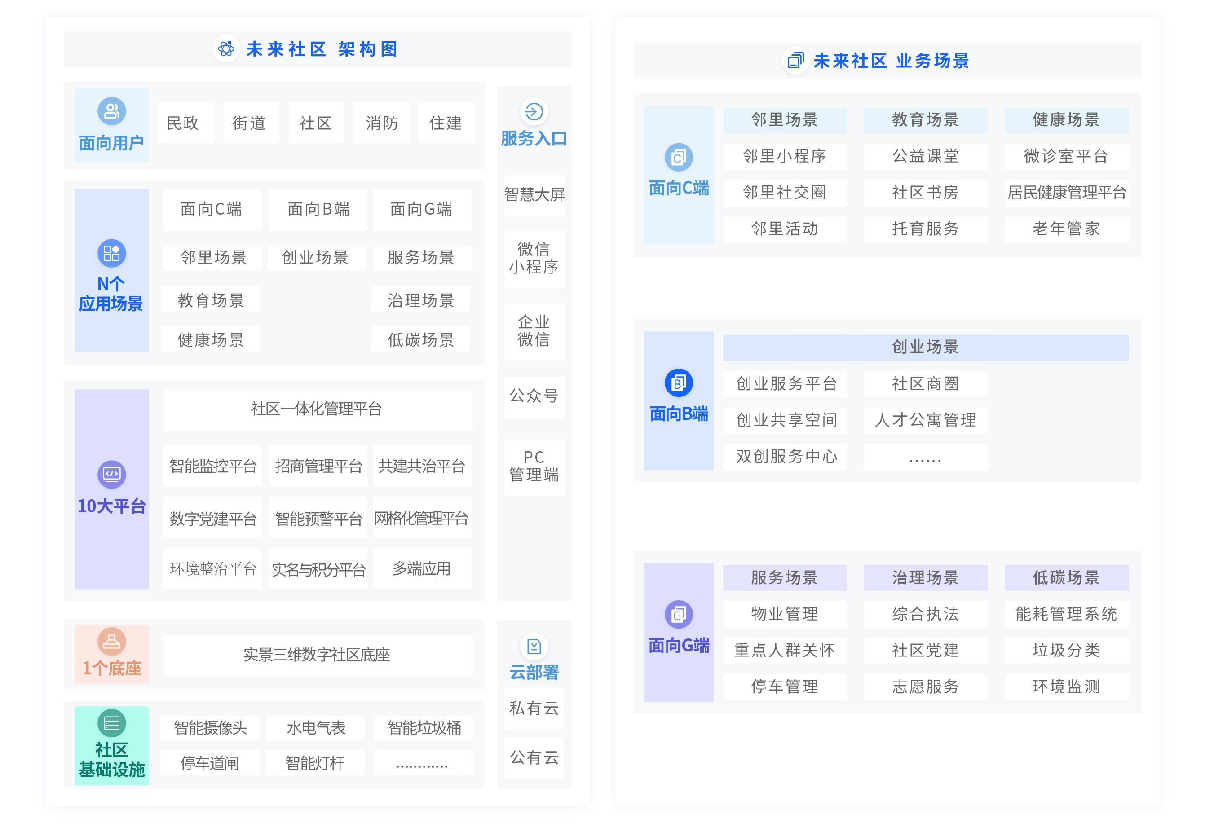
Task: Select the 治理场景 header in 面向G端
Action: tap(925, 577)
